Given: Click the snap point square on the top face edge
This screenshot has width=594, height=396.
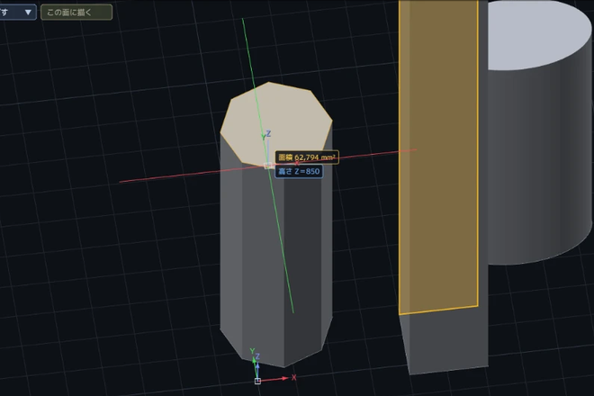Looking at the screenshot, I should pos(268,166).
